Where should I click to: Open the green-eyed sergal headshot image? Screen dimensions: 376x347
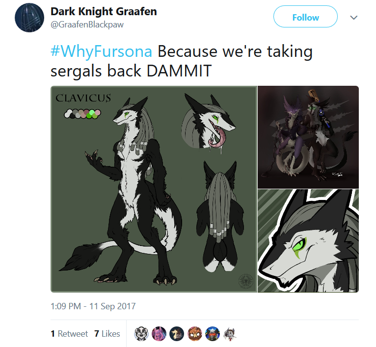(x=308, y=241)
